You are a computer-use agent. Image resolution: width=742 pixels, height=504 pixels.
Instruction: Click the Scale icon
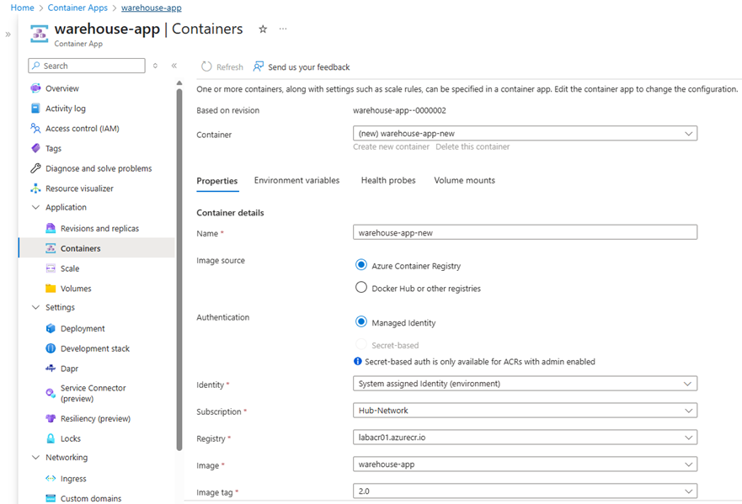(51, 268)
